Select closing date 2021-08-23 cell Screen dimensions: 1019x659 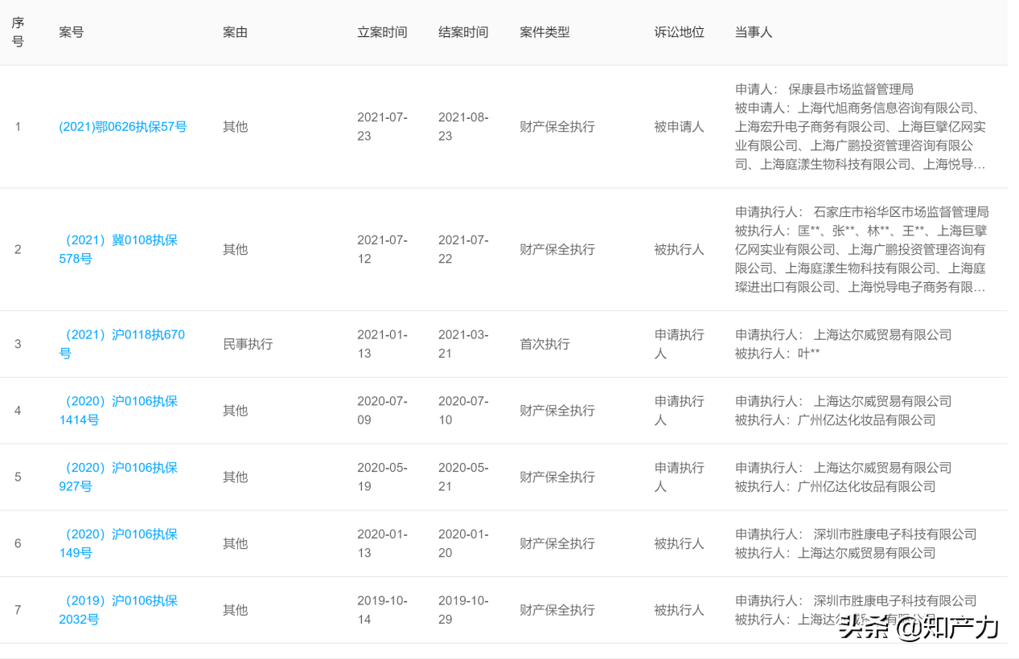coord(463,127)
